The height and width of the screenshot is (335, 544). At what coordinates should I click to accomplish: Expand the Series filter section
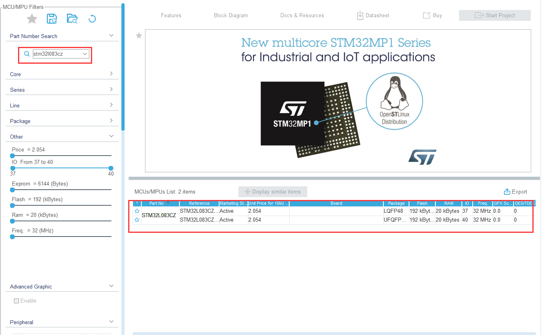coord(111,89)
